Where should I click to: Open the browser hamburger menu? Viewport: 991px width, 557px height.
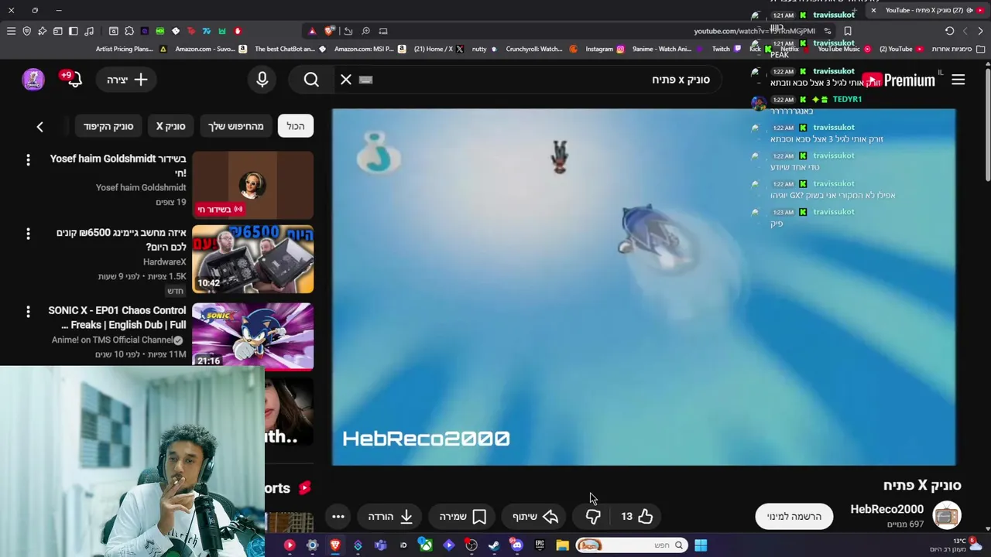pyautogui.click(x=11, y=31)
